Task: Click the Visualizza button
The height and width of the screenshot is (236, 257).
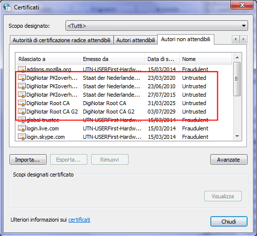Action: pyautogui.click(x=223, y=196)
